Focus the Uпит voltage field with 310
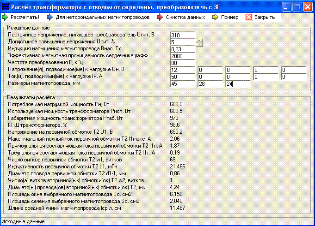 click(182, 35)
